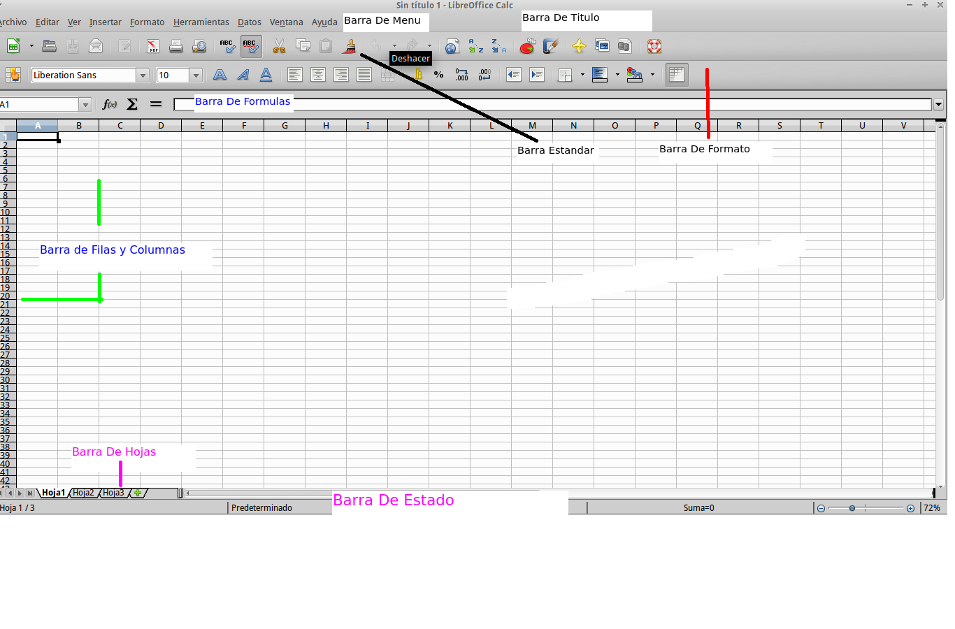Open the Herramientas menu
The height and width of the screenshot is (629, 955).
pos(201,22)
